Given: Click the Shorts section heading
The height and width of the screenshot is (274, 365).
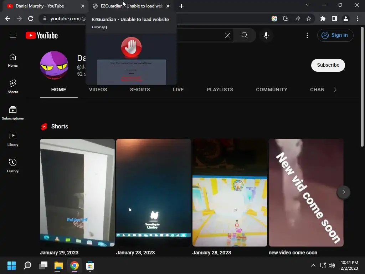Looking at the screenshot, I should click(x=60, y=127).
